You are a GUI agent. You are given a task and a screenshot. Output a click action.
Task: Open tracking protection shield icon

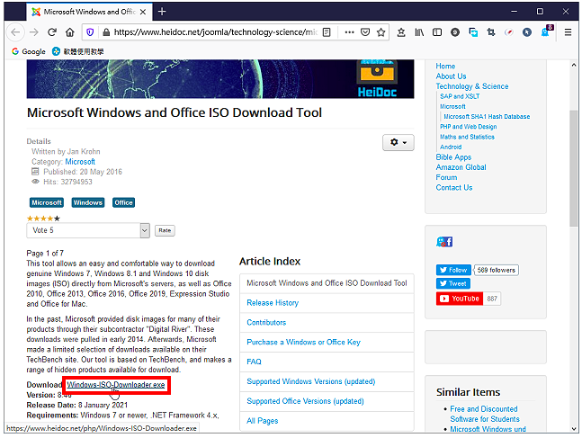90,32
